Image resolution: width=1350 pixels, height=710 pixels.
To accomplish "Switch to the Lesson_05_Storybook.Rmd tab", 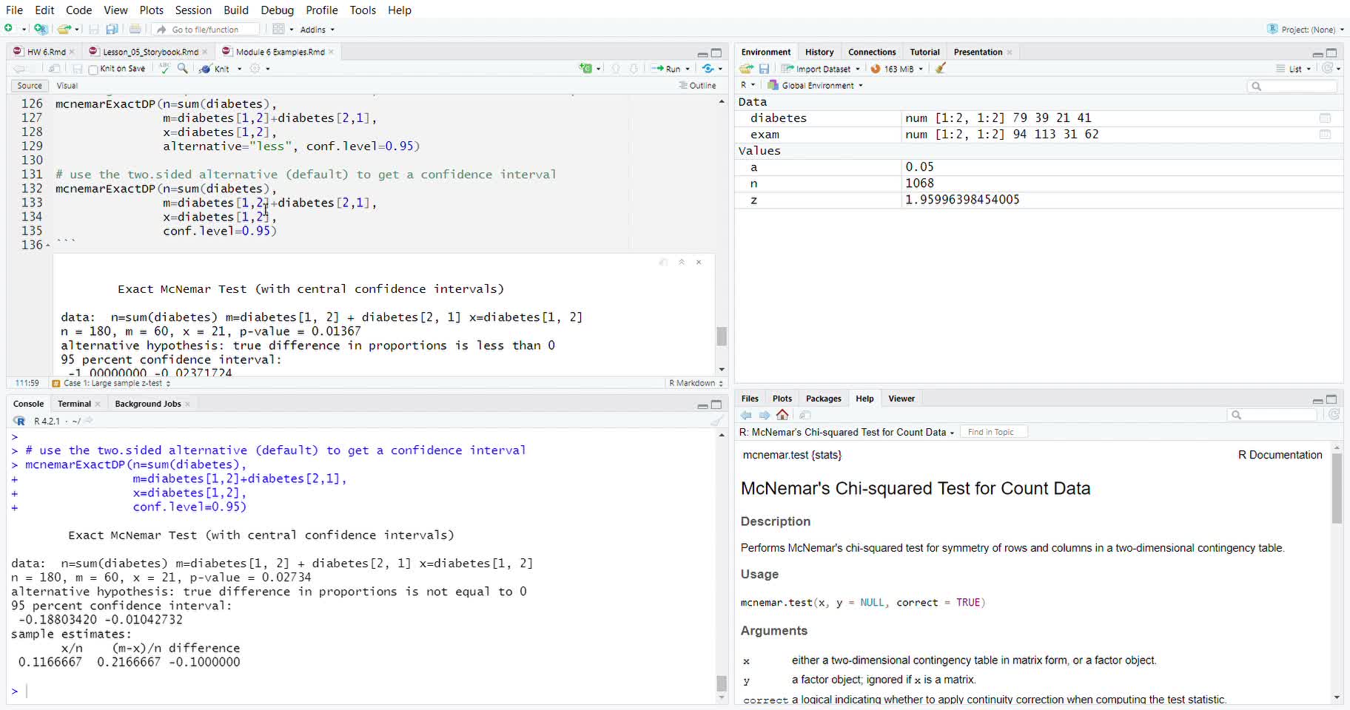I will click(150, 52).
